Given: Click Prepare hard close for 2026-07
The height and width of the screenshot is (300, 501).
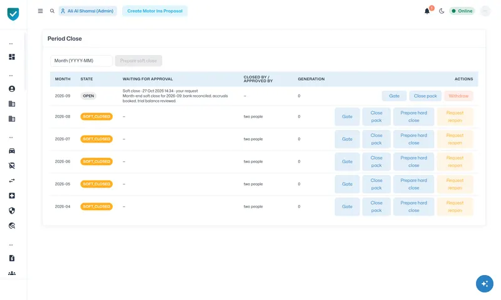Looking at the screenshot, I should (x=414, y=139).
